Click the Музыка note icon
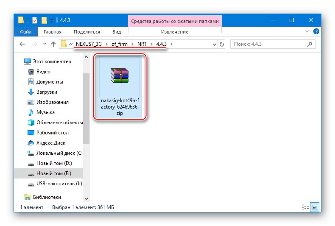This screenshot has width=335, height=226. tap(31, 112)
